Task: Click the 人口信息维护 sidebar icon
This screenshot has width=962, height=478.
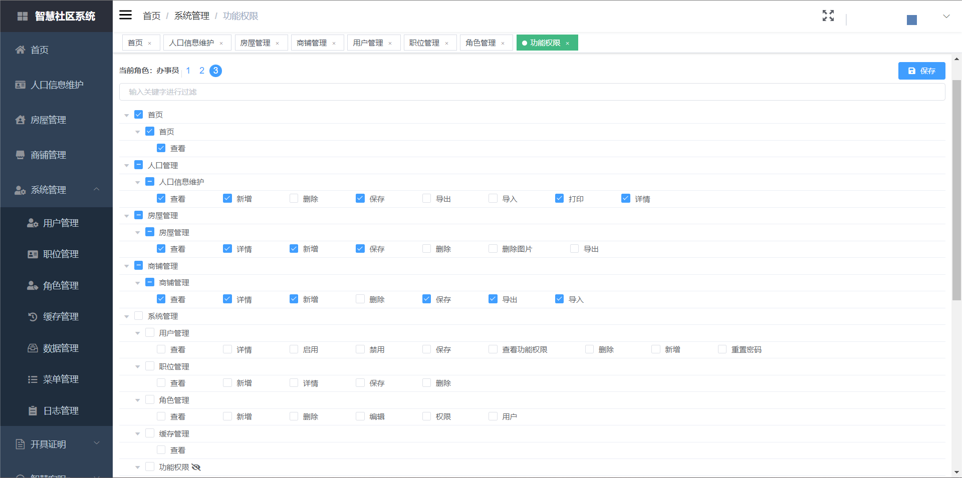Action: [x=20, y=85]
